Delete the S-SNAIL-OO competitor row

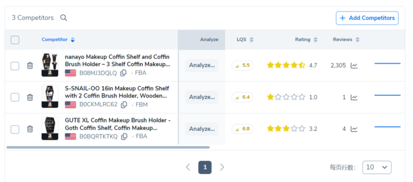[x=30, y=97]
